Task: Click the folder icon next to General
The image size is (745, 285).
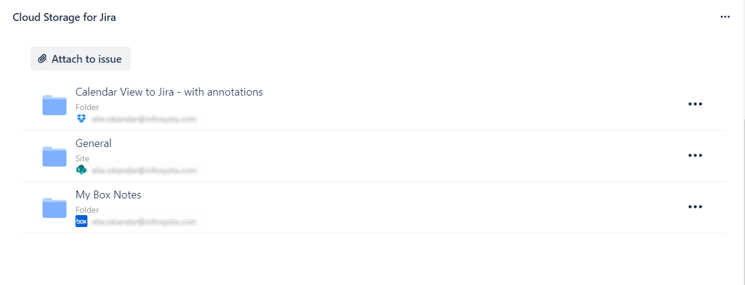Action: 54,157
